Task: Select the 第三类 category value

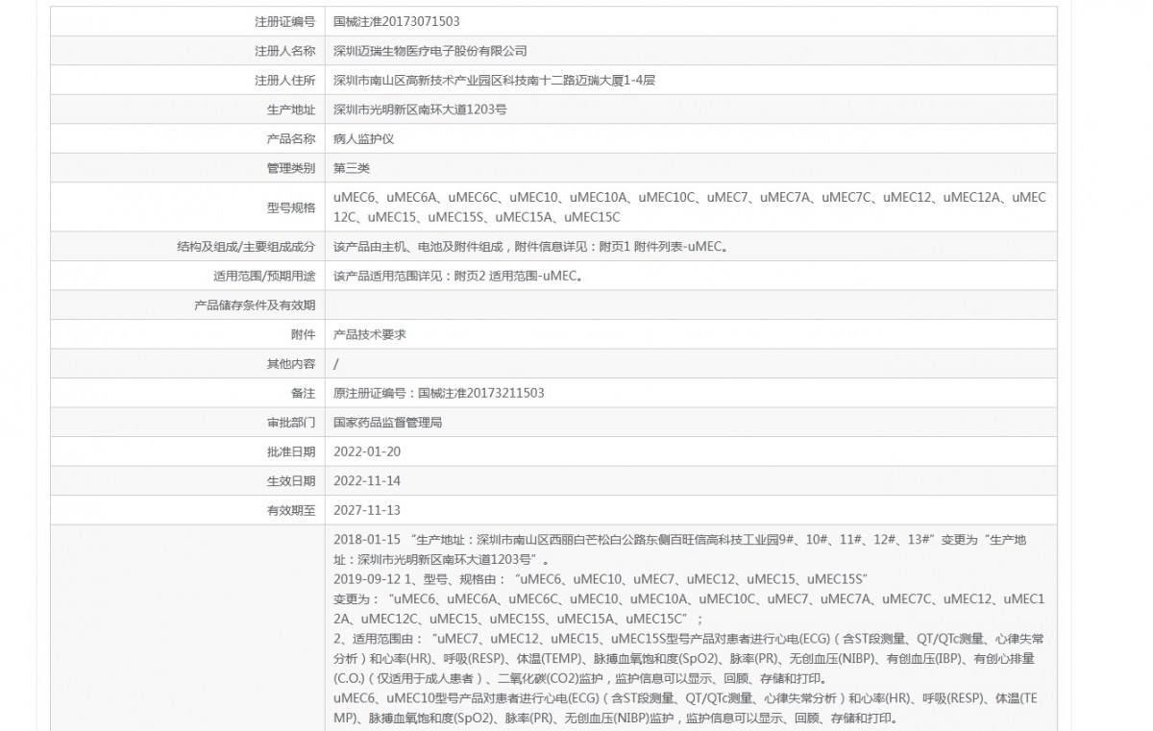Action: pos(351,168)
